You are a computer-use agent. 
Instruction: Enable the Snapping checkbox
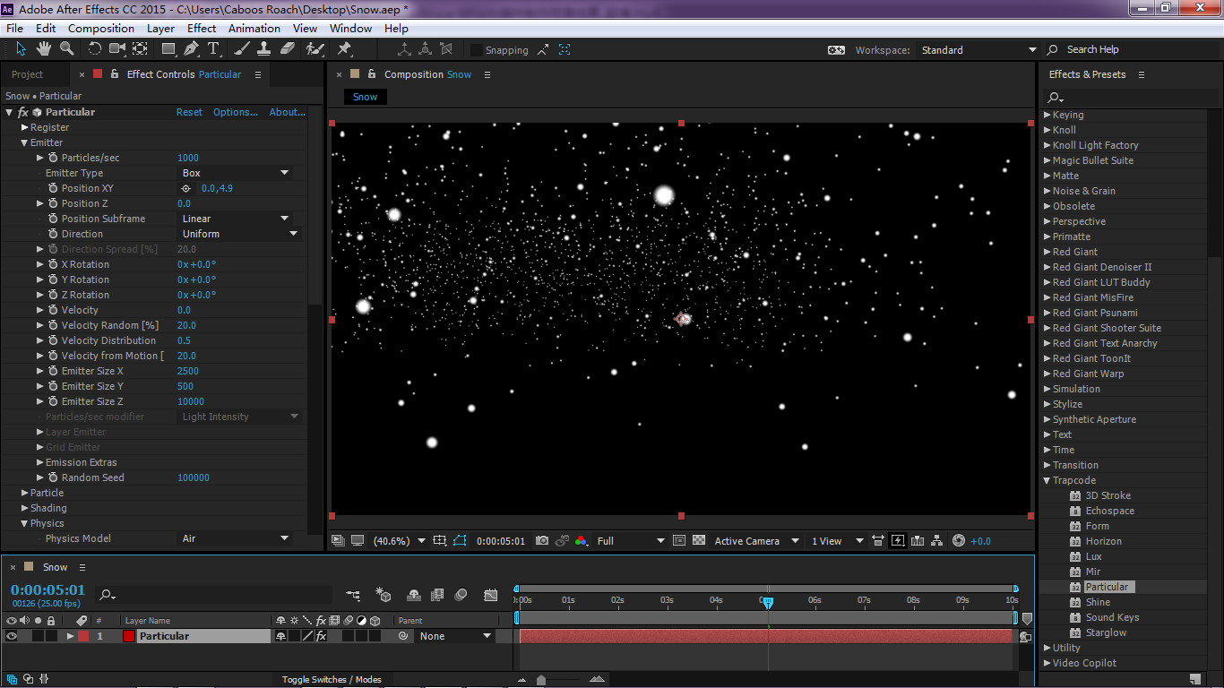(x=477, y=50)
